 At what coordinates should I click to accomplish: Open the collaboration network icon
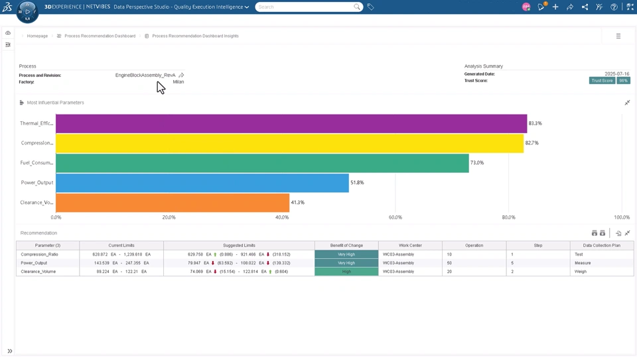point(585,7)
